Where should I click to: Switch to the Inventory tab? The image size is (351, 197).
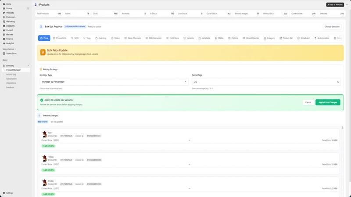tap(101, 38)
